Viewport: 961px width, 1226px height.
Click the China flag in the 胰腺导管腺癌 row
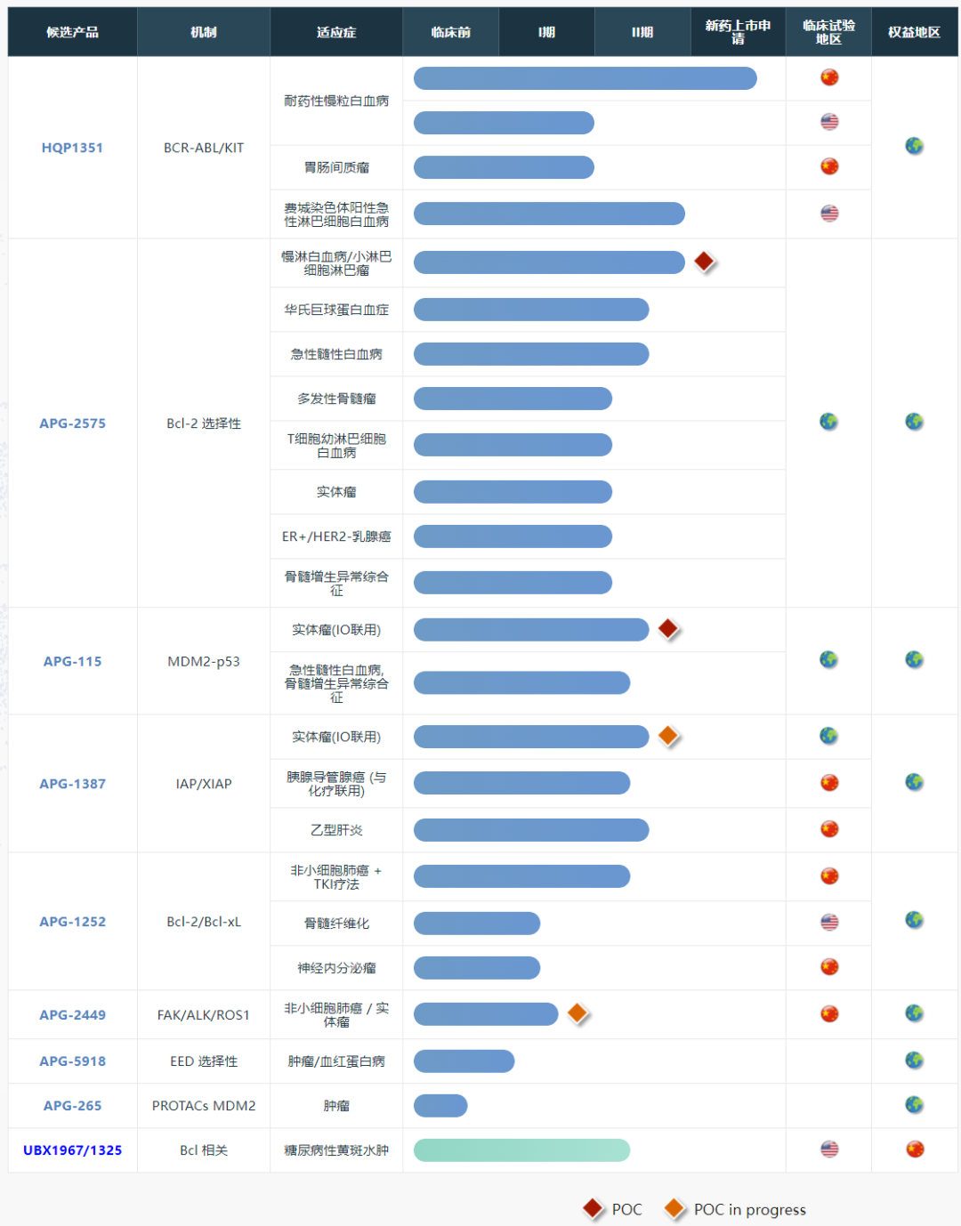[x=829, y=783]
